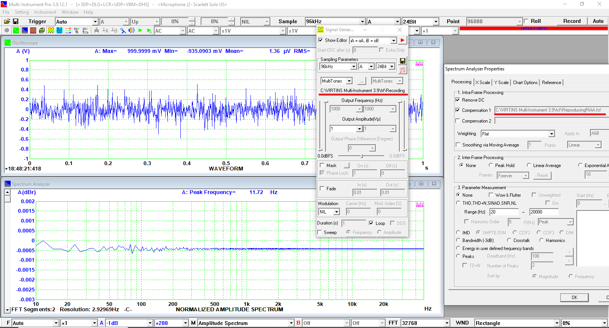Select the Peak Hold radio button
Screen dimensions: 609x328
[x=491, y=166]
